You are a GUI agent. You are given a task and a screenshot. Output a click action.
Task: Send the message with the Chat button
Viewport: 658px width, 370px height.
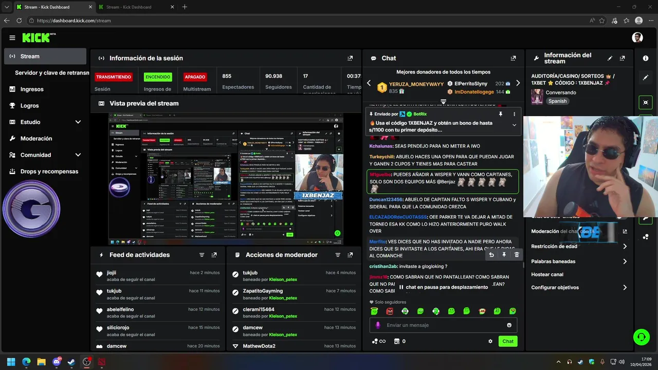click(508, 341)
